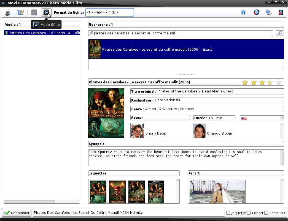
Task: Maximize the Movie Renamer window
Action: tap(276, 2)
